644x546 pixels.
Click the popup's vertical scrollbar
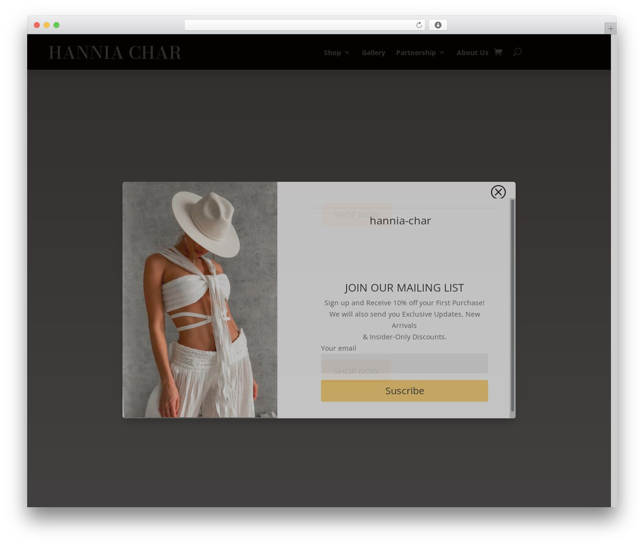pyautogui.click(x=513, y=305)
